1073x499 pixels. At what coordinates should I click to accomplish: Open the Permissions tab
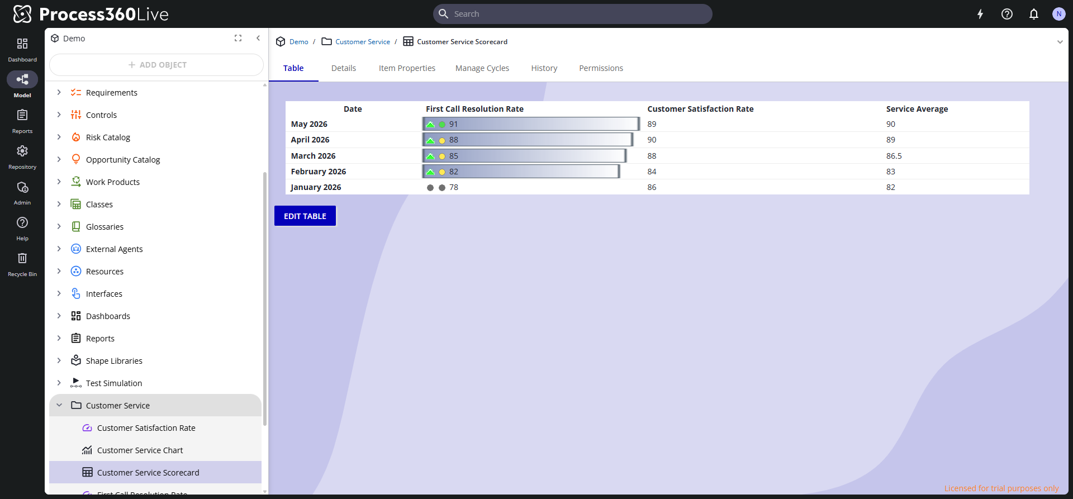[x=601, y=68]
